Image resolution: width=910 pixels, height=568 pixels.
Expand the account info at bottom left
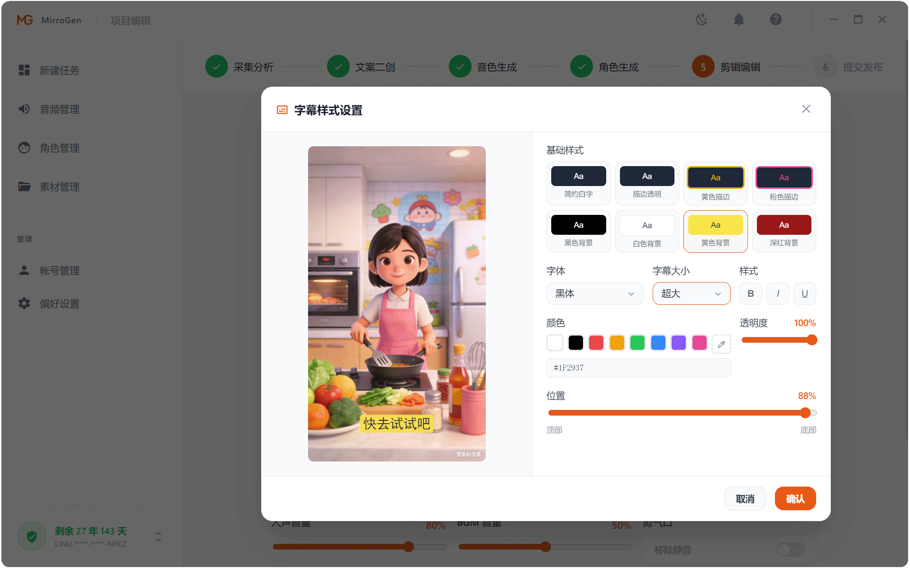tap(158, 536)
